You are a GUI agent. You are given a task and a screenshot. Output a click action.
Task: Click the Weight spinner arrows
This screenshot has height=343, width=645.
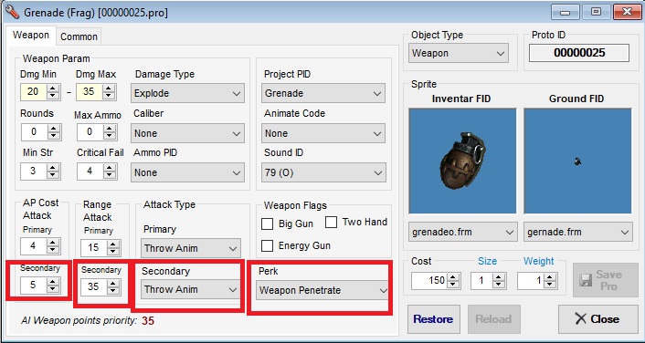point(551,281)
